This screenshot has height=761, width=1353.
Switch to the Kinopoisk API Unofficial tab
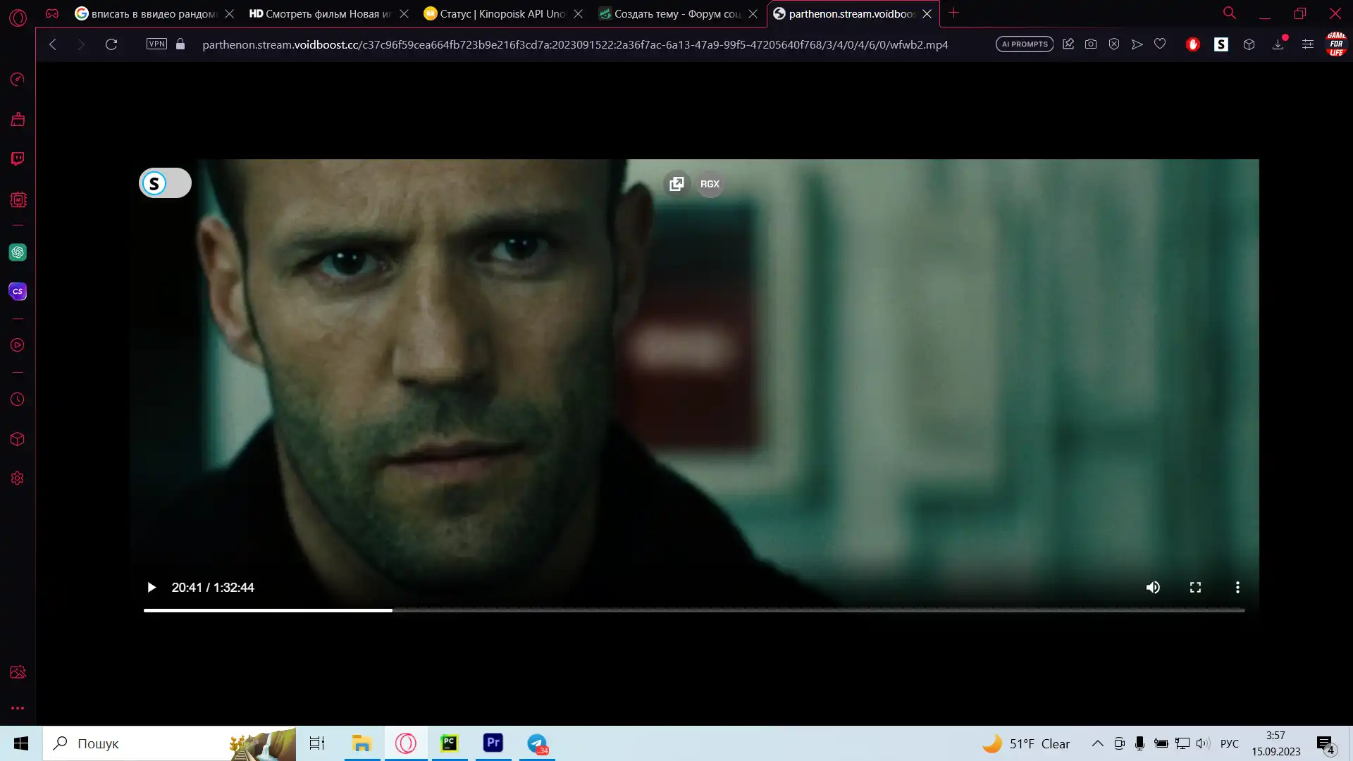click(x=502, y=13)
